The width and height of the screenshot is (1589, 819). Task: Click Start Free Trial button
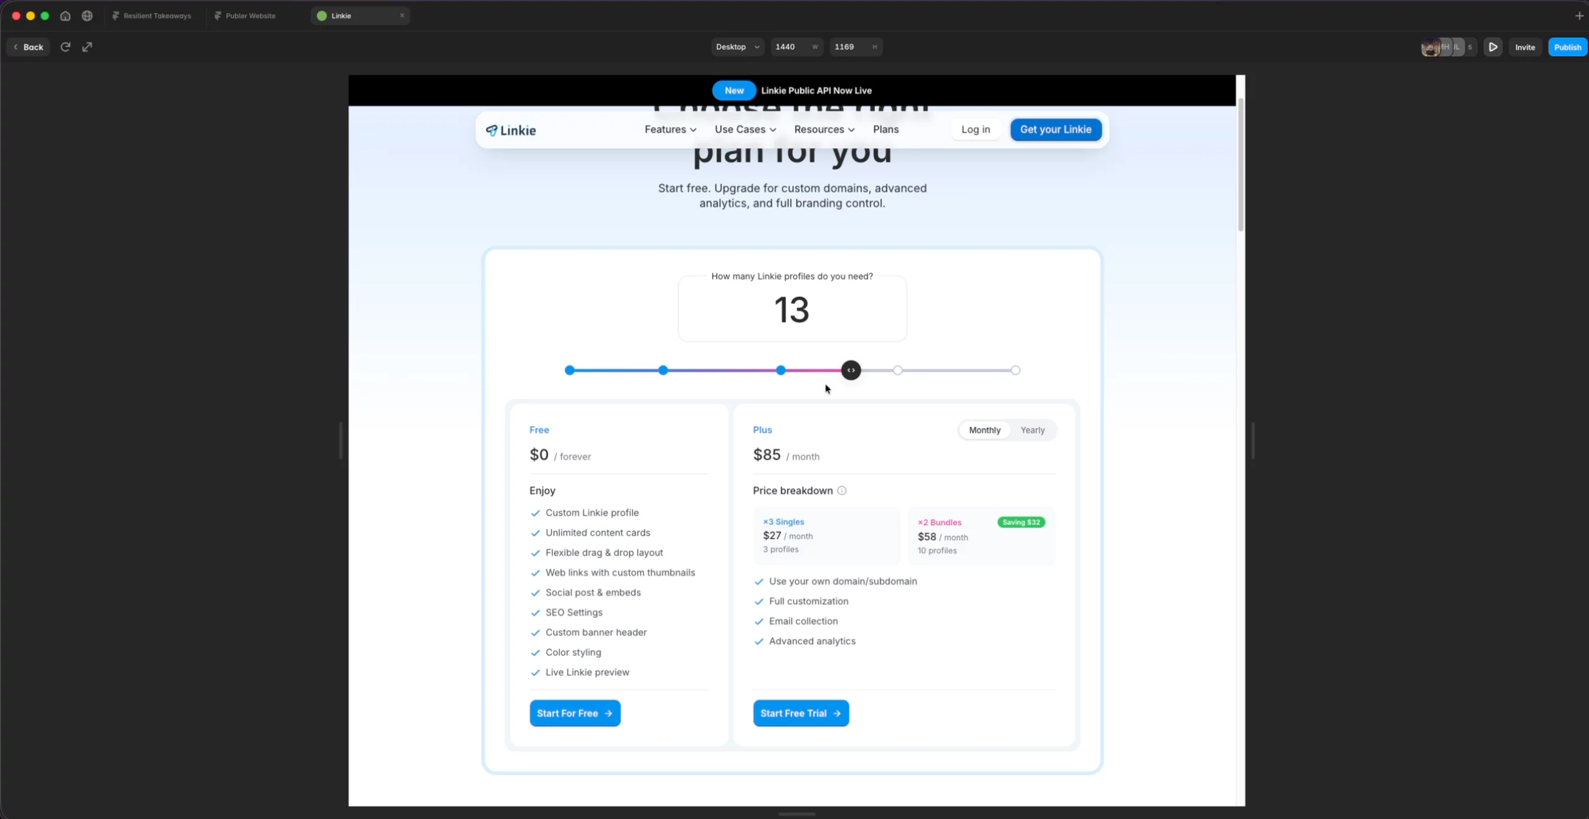(801, 713)
